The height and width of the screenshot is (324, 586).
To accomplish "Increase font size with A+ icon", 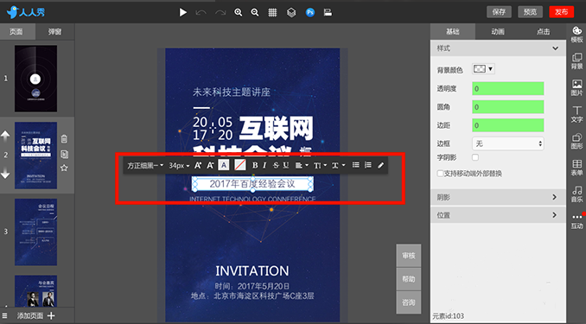I will click(198, 165).
